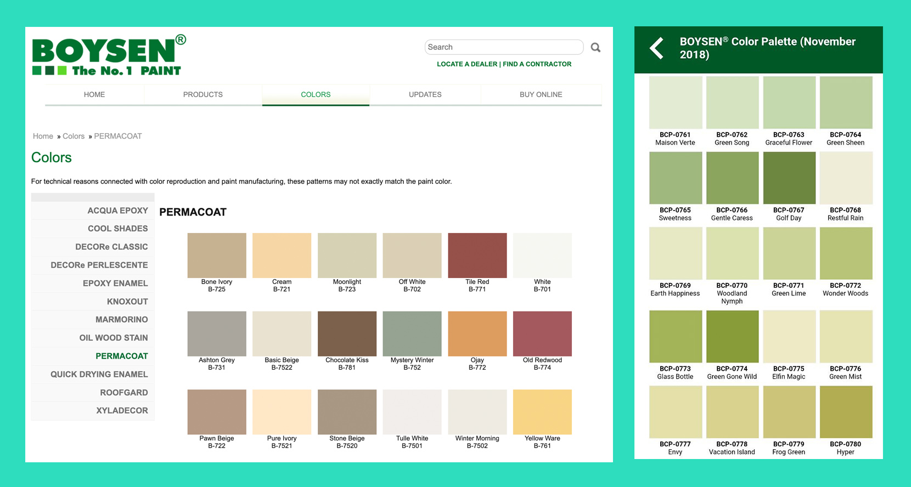911x487 pixels.
Task: Pick Mystery Winter B-752 swatch
Action: pyautogui.click(x=412, y=334)
